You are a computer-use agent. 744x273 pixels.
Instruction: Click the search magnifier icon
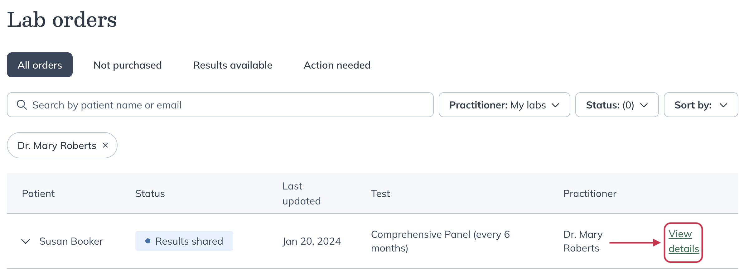click(22, 105)
